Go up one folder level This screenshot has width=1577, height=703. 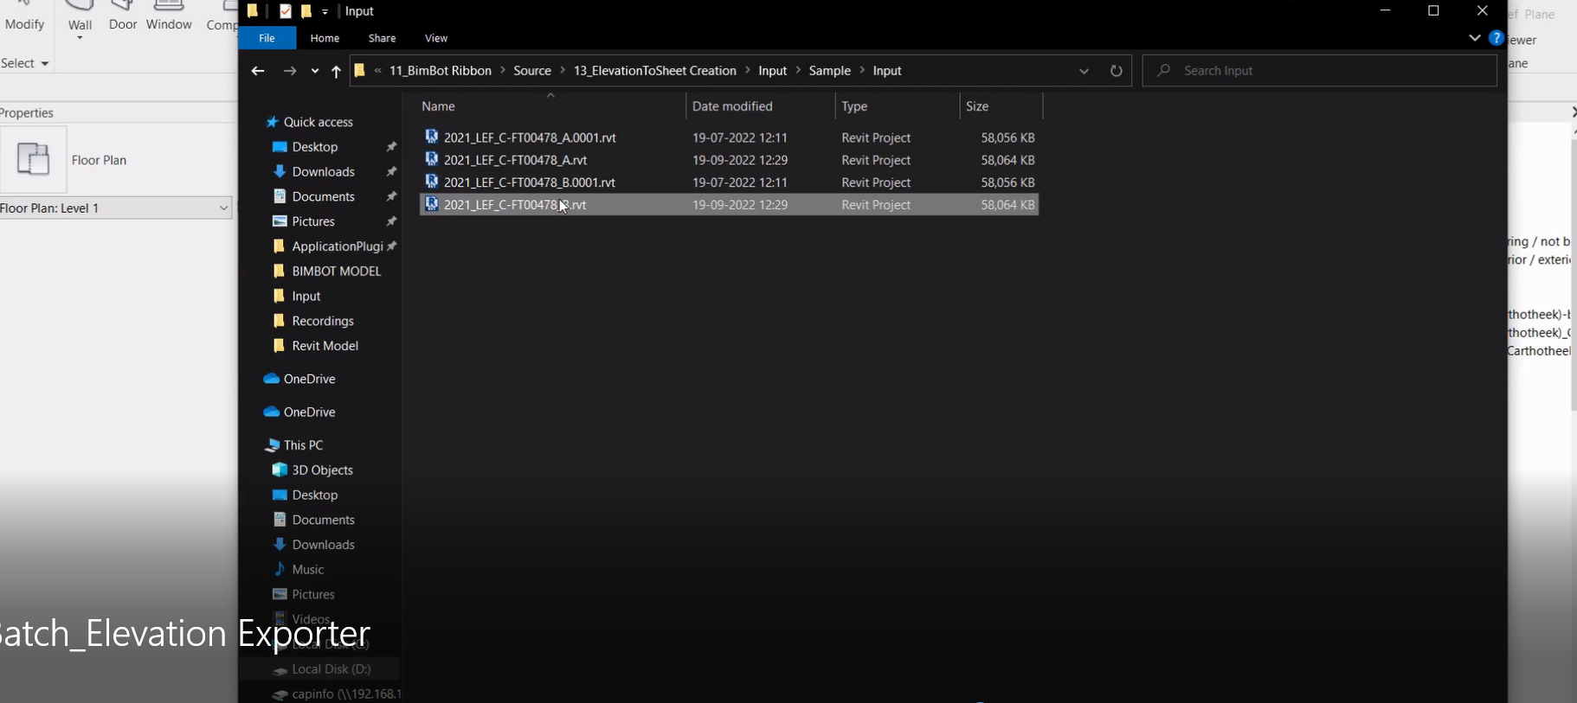pyautogui.click(x=336, y=71)
